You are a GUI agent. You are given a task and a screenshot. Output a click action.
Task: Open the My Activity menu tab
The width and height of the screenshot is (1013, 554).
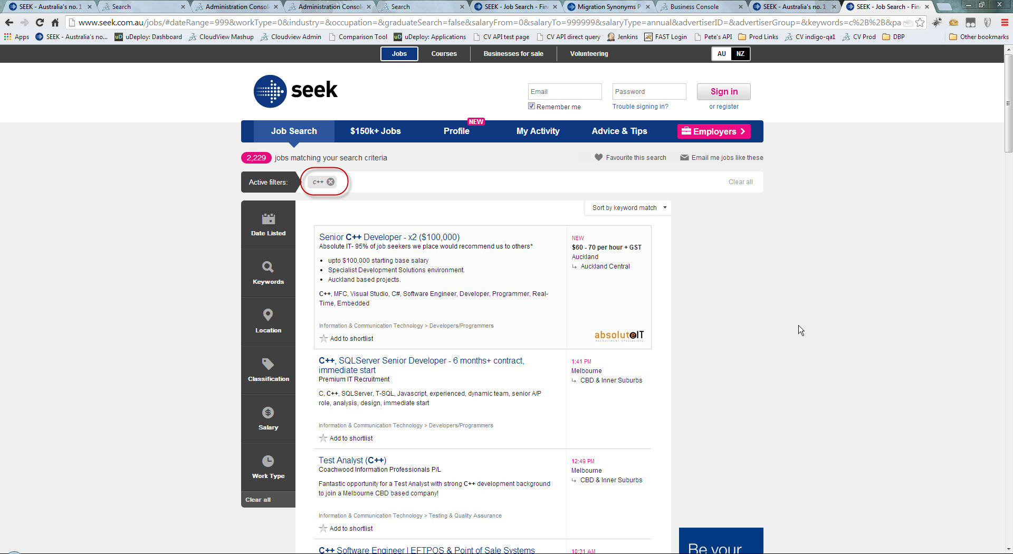point(538,131)
